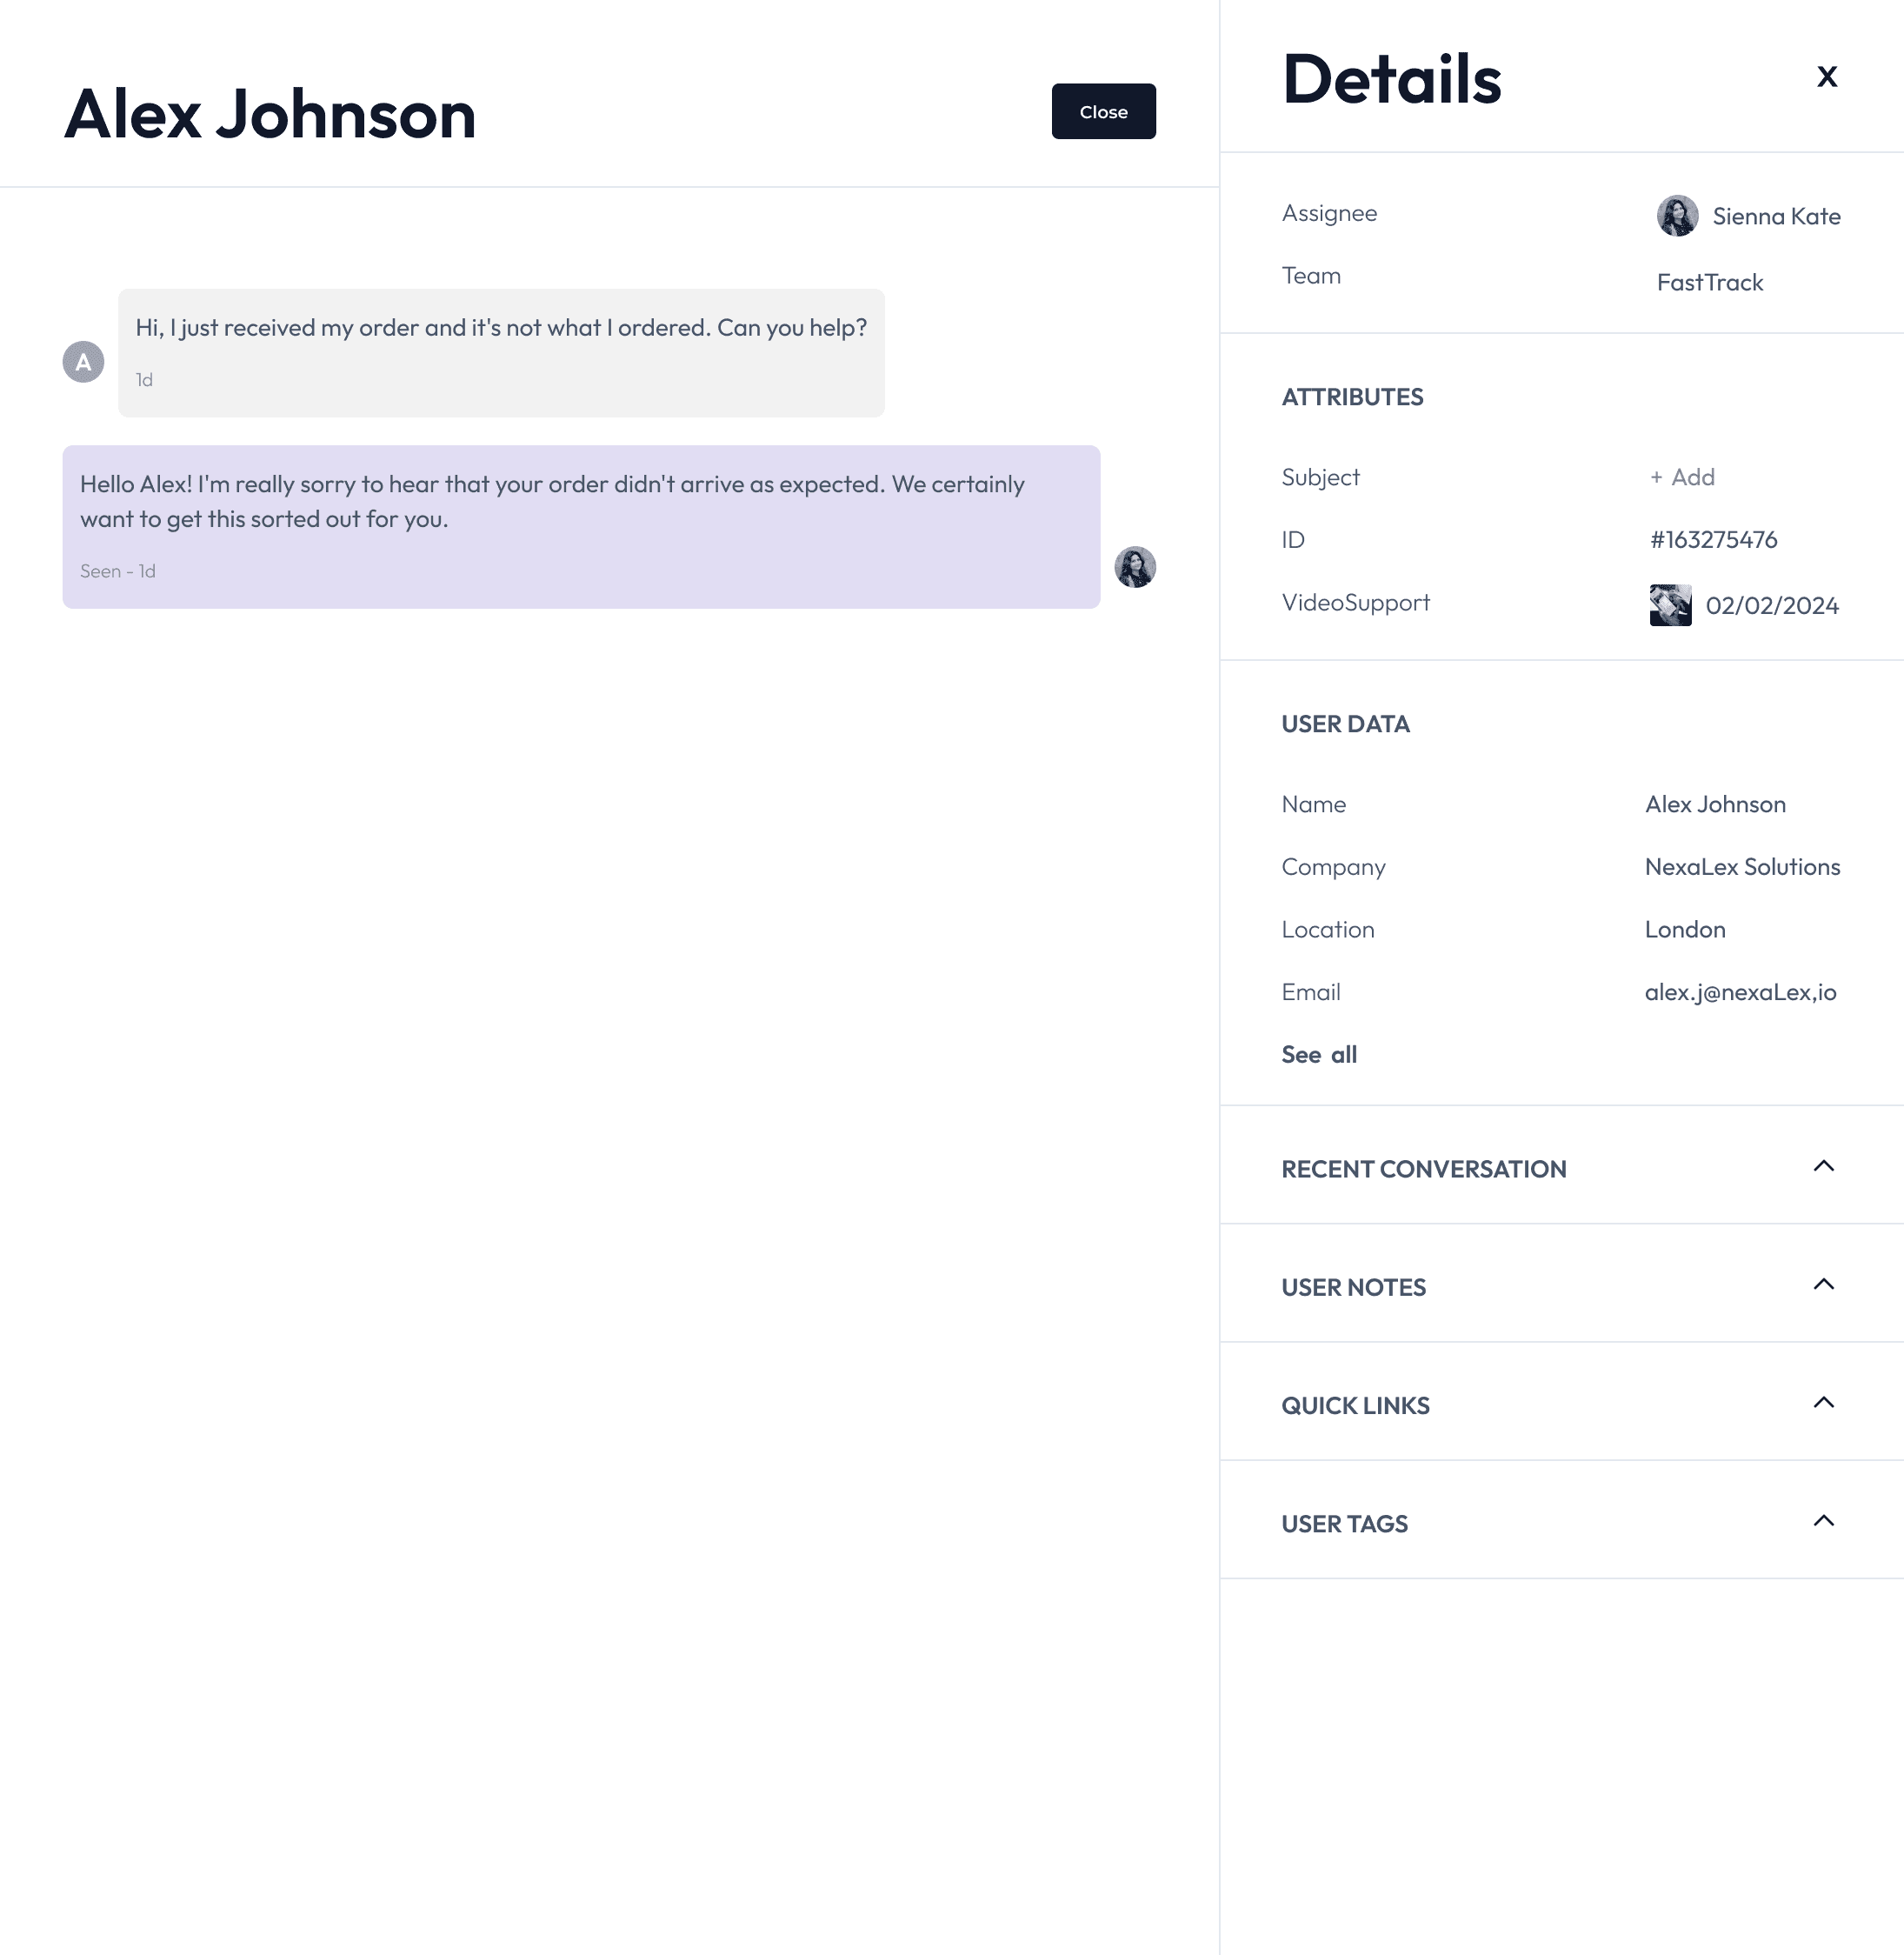Click the VideoSupport date 02/02/2024
1904x1955 pixels.
pos(1772,605)
